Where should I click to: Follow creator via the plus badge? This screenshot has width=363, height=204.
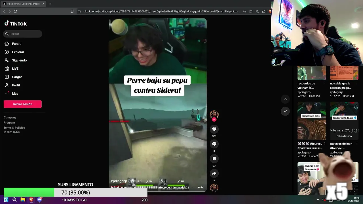(214, 120)
